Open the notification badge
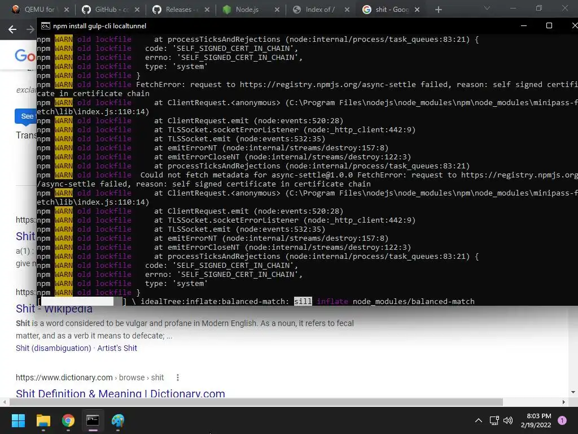 pos(562,420)
